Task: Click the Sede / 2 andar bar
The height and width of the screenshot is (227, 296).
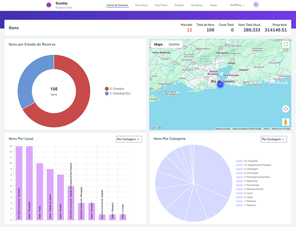Action: click(x=123, y=217)
